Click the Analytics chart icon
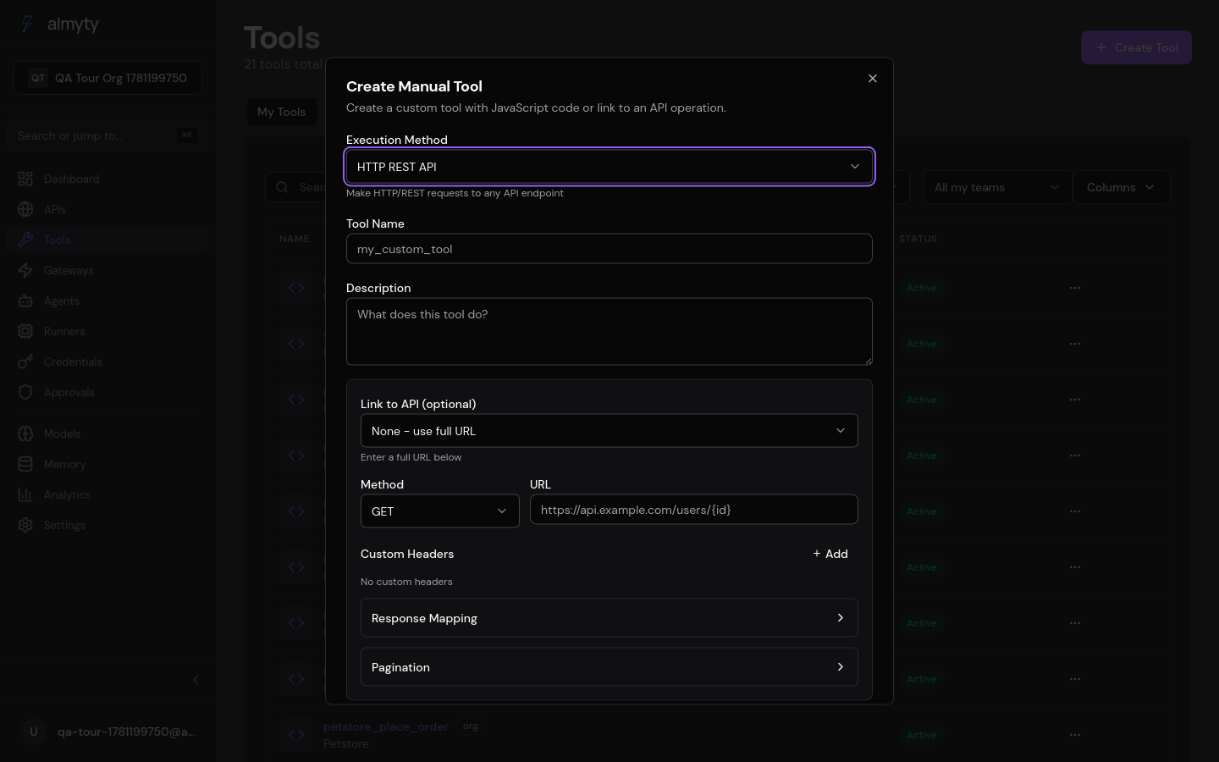The height and width of the screenshot is (762, 1219). (x=25, y=494)
